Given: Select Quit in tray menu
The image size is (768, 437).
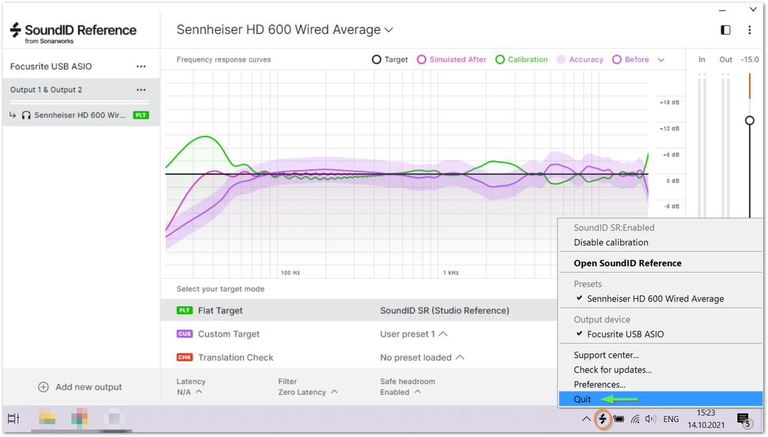Looking at the screenshot, I should click(661, 399).
